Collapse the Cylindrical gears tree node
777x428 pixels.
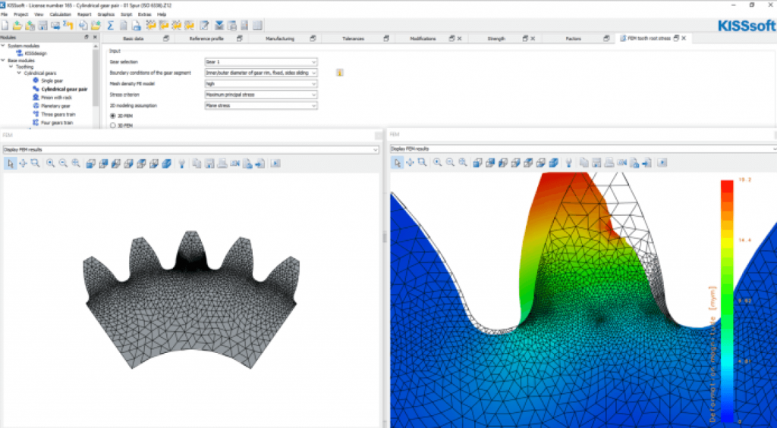[19, 73]
